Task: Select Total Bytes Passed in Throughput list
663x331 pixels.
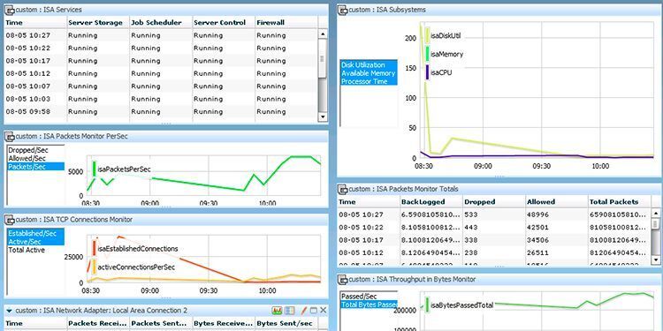Action: pyautogui.click(x=369, y=305)
